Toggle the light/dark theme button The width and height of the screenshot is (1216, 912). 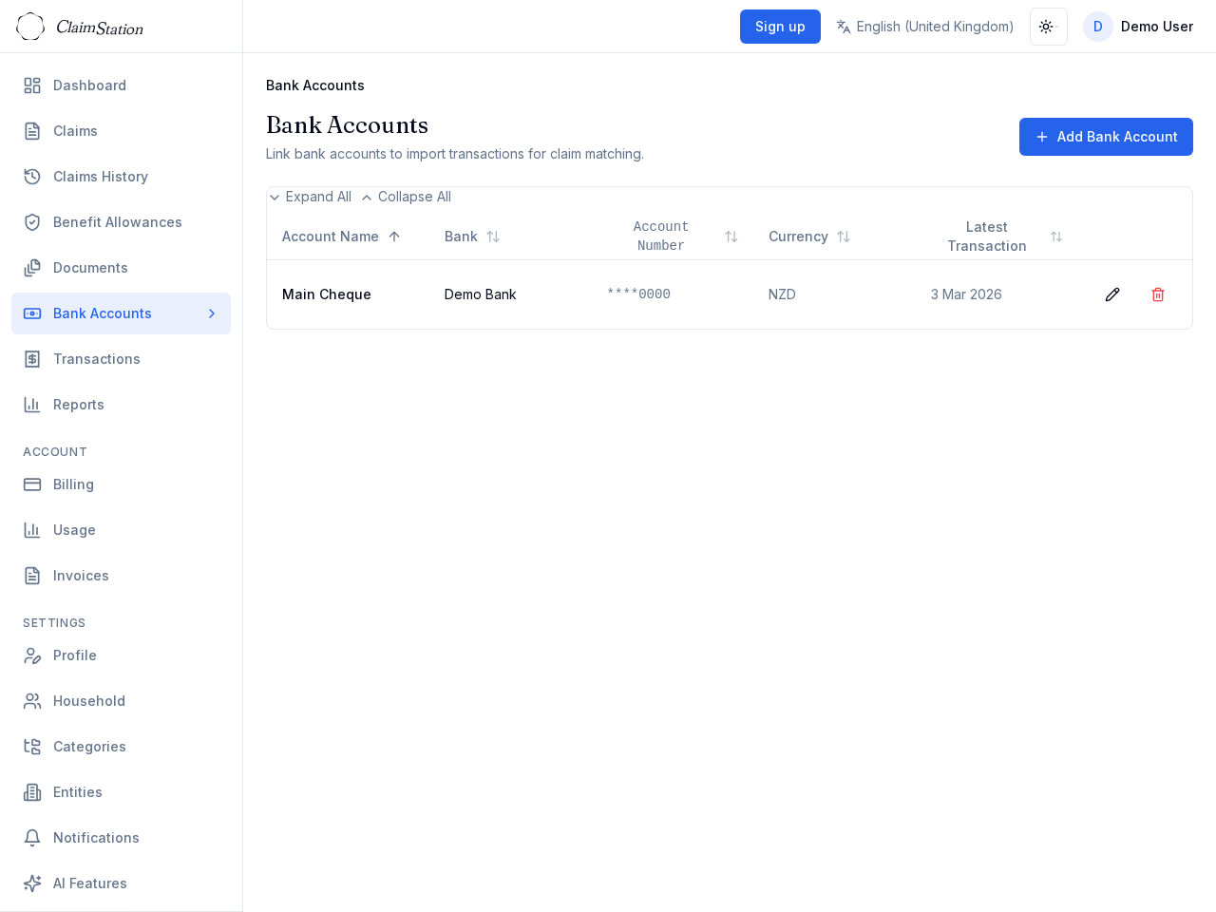pos(1048,27)
